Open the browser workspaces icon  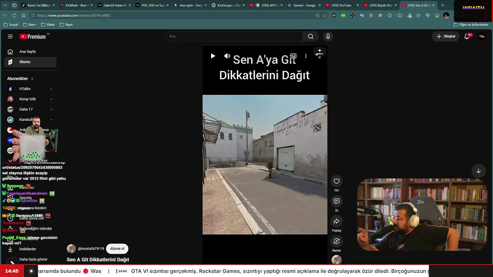click(14, 5)
